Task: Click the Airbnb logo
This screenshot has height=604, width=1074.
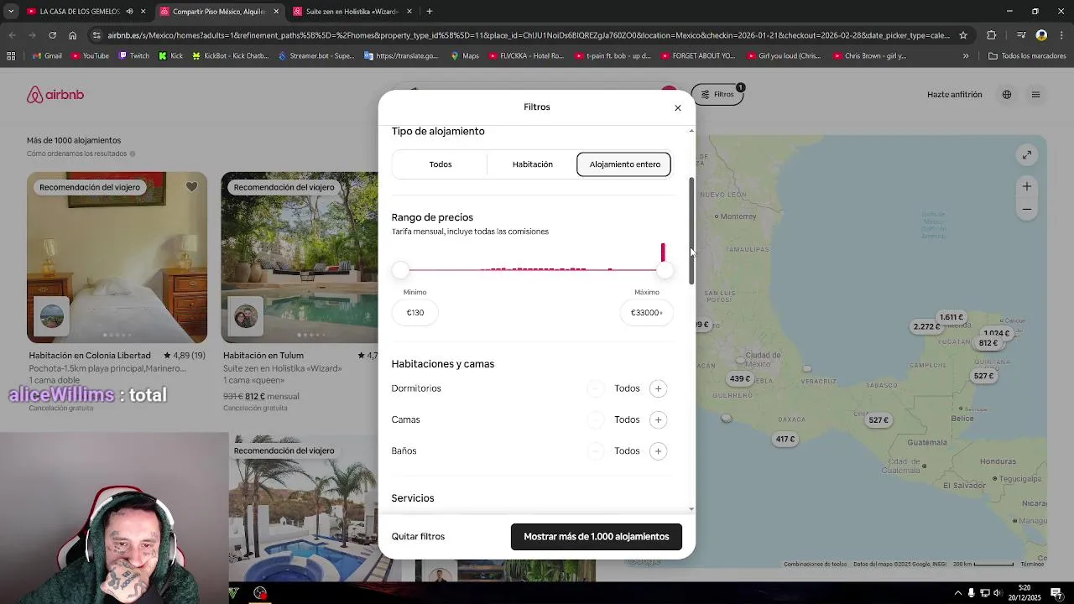Action: pos(55,95)
